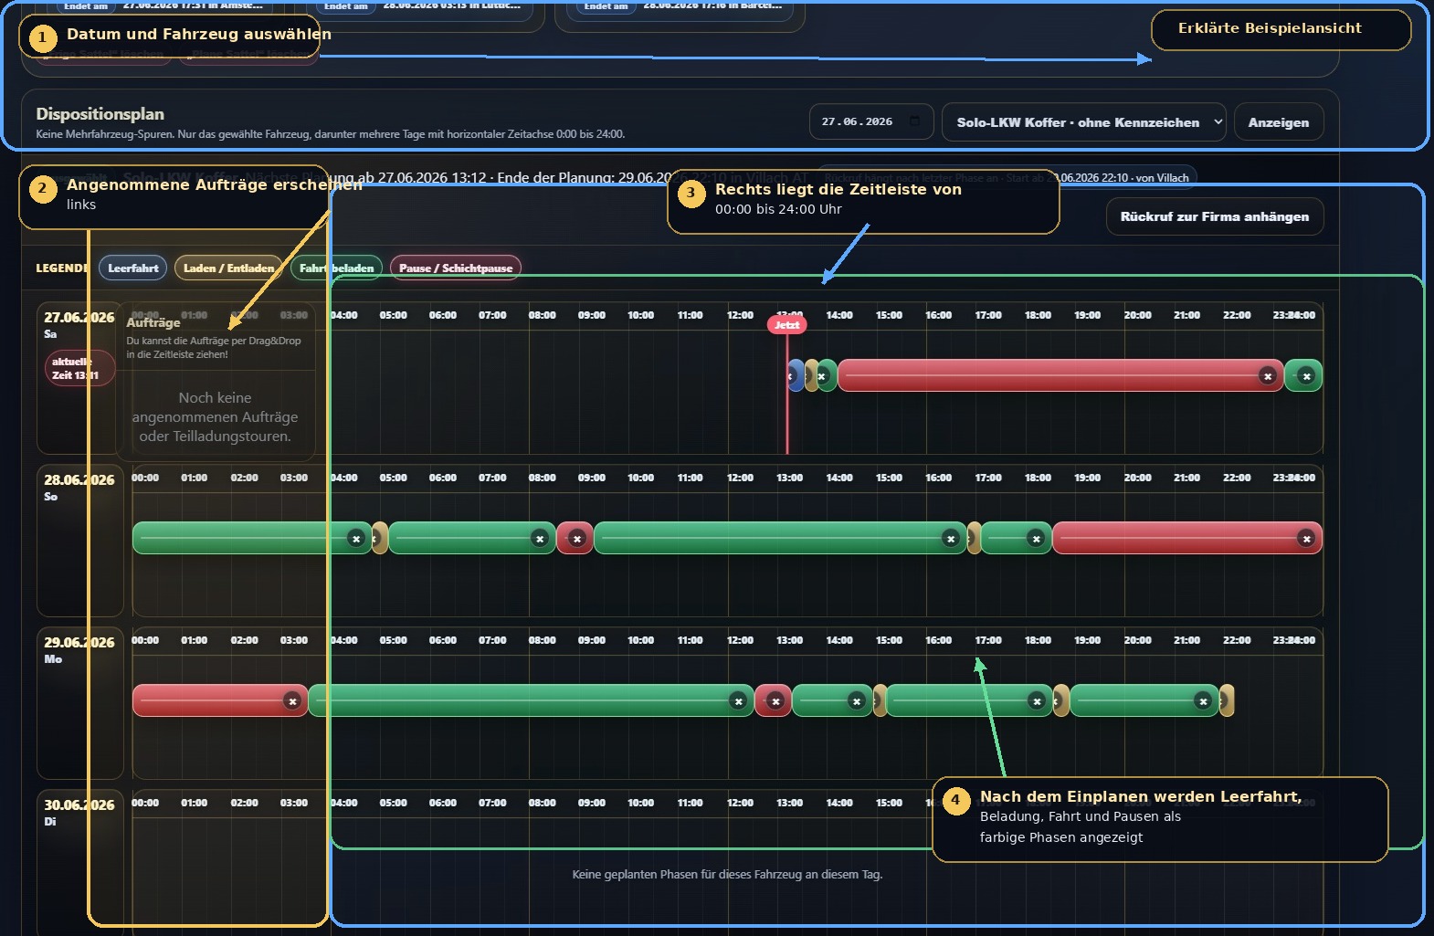Remove the short green phase beside Jetzt on 27.06.2026
Viewport: 1434px width, 936px height.
[822, 376]
